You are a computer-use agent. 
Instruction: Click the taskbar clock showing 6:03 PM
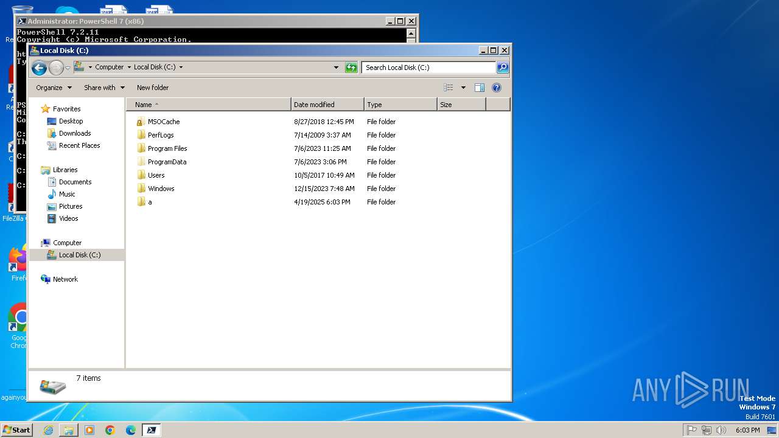747,430
